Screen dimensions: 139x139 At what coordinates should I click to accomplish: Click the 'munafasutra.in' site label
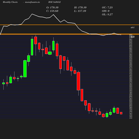(32, 2)
